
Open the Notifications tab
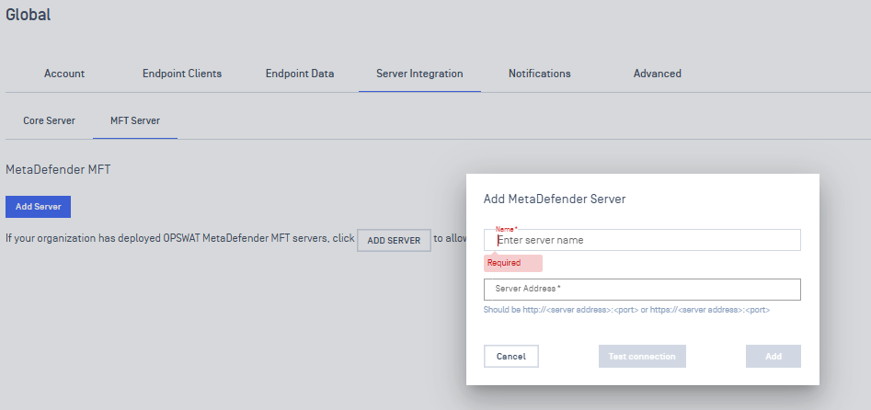click(539, 74)
